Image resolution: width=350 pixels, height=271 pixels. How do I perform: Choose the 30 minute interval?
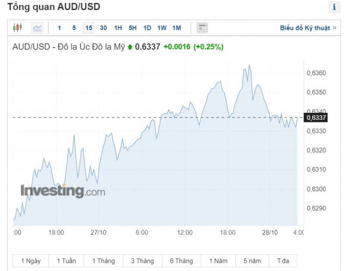[103, 28]
